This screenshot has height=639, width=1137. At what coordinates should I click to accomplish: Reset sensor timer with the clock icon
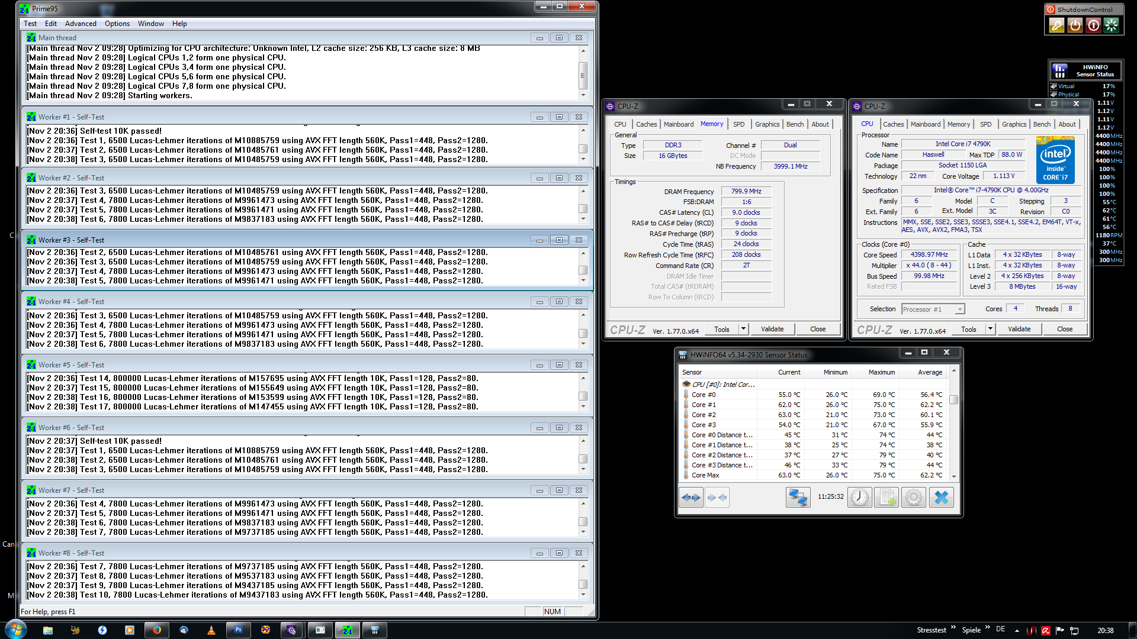859,498
